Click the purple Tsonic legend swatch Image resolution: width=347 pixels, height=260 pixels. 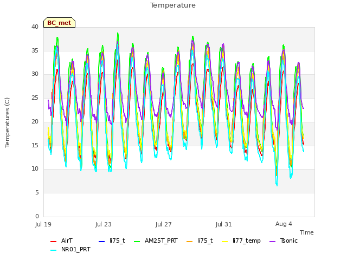coord(273,241)
